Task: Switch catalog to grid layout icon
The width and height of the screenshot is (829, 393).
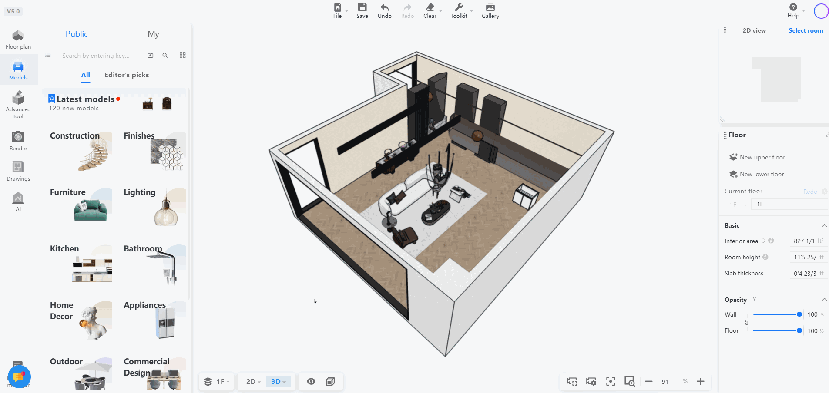Action: [183, 55]
